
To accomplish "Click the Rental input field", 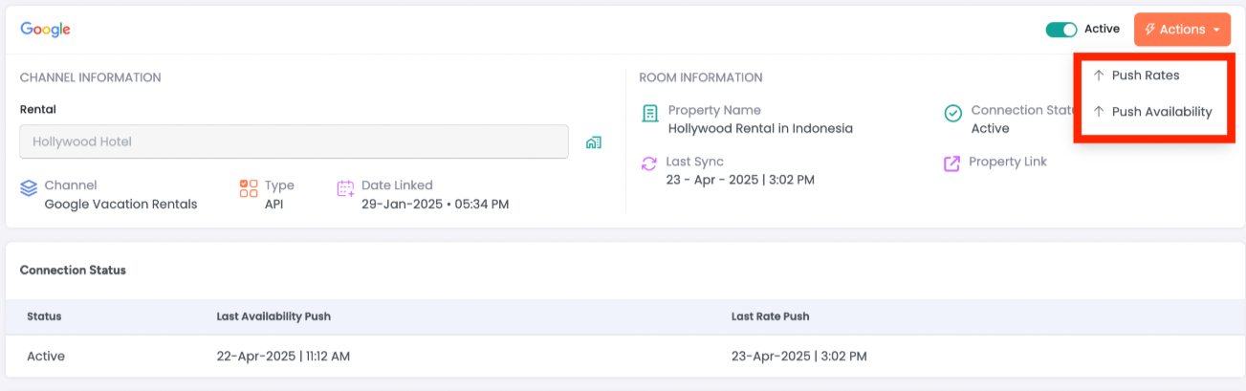I will pyautogui.click(x=294, y=141).
